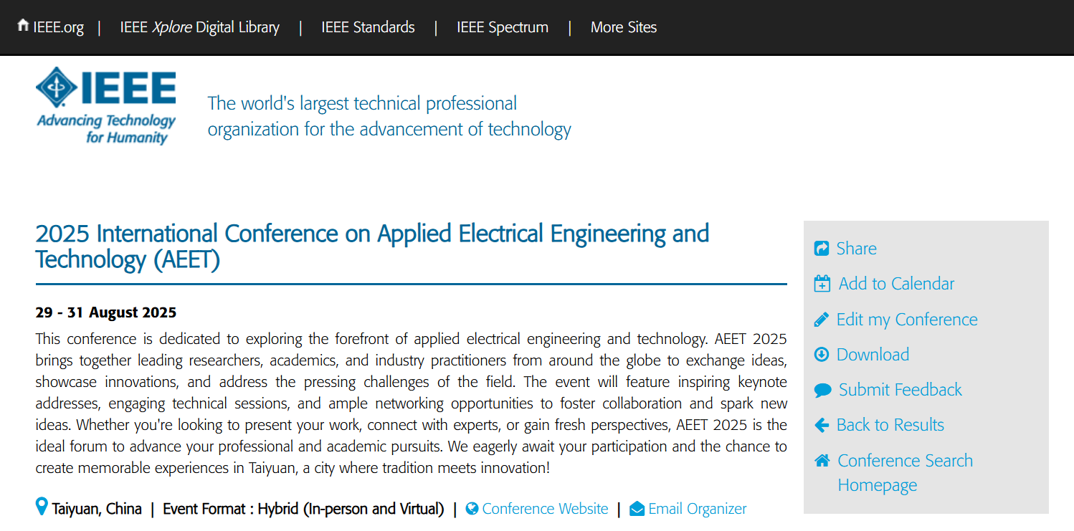Click the location pin beside Taiyuan, China
The width and height of the screenshot is (1074, 531).
click(42, 507)
